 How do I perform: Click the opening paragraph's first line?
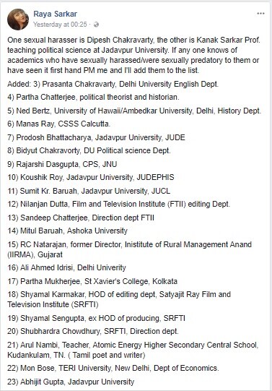pos(133,40)
